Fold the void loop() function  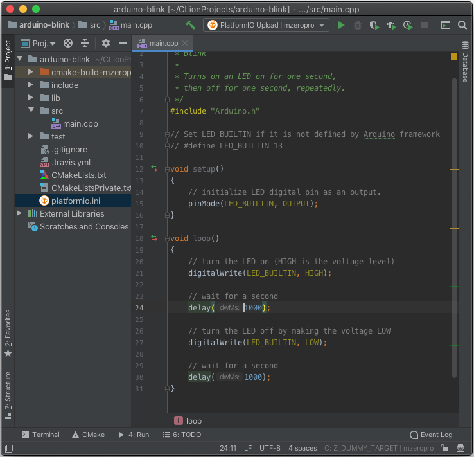pyautogui.click(x=167, y=238)
